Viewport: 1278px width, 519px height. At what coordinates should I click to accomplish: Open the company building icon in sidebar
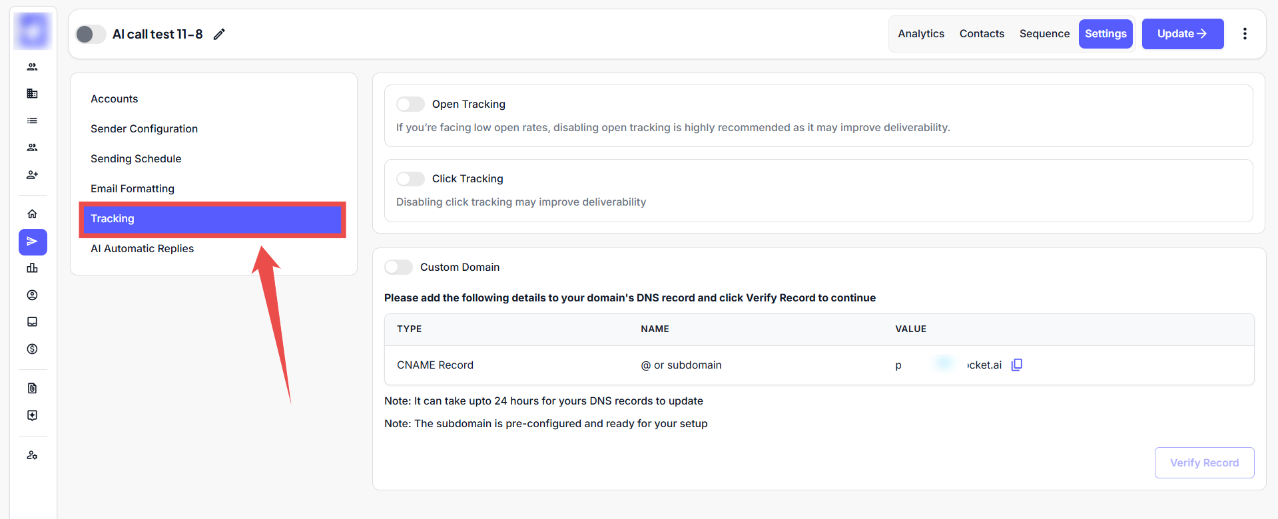point(32,93)
